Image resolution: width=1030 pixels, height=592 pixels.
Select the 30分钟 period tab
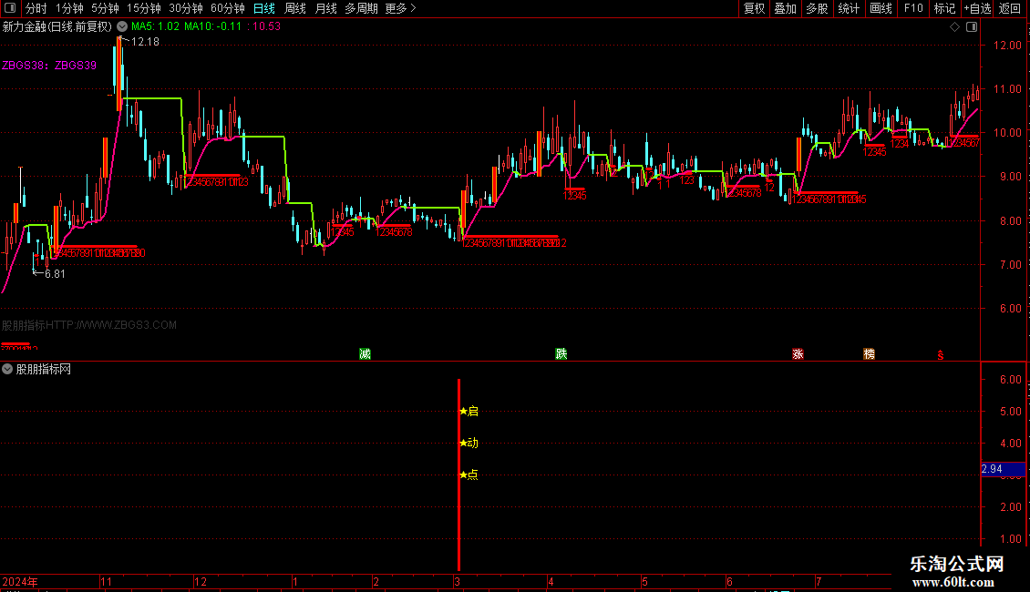185,8
